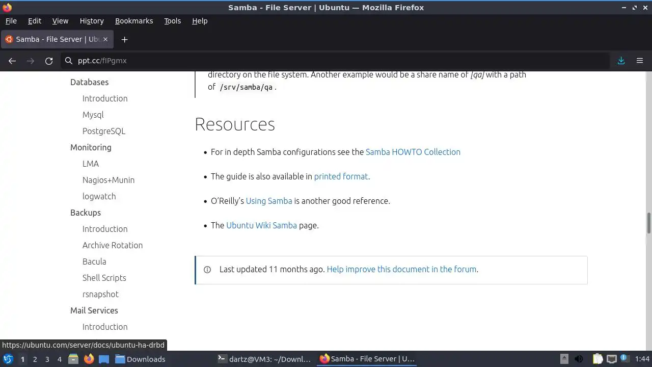Viewport: 652px width, 367px height.
Task: Click the address bar URL field
Action: click(x=336, y=61)
